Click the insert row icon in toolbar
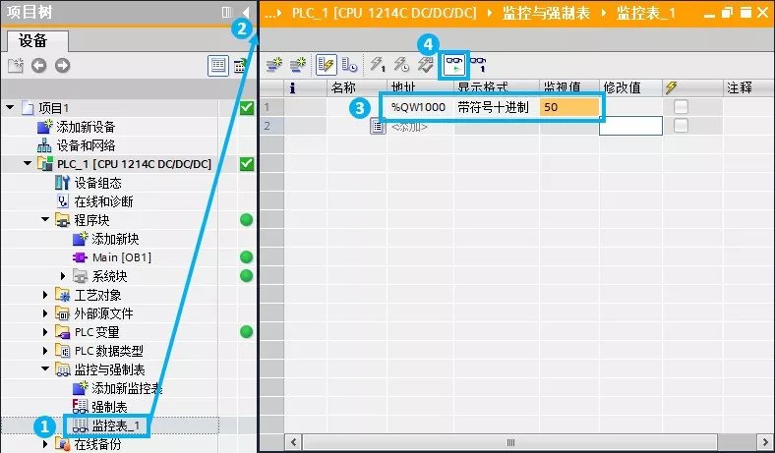The width and height of the screenshot is (775, 453). click(x=274, y=65)
